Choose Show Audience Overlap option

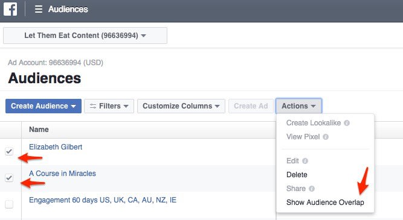325,203
